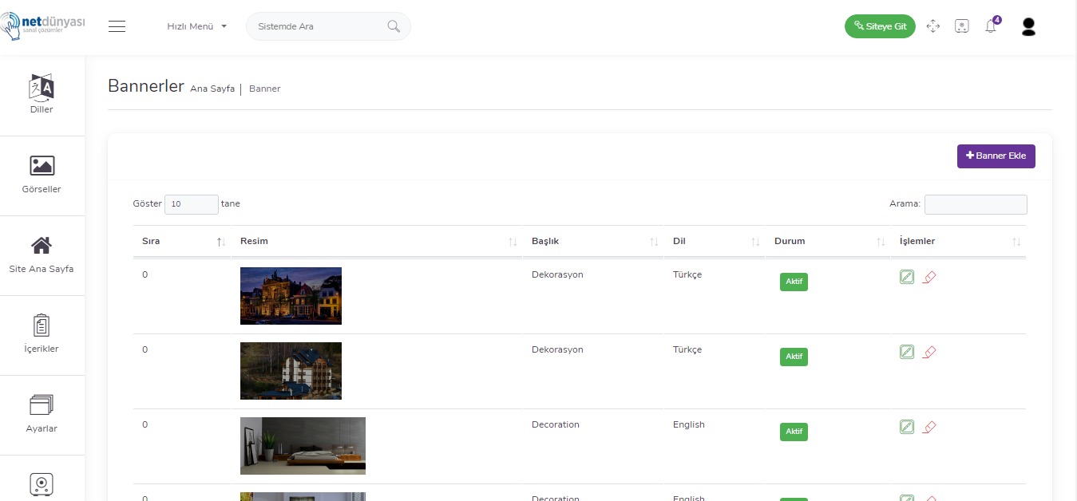Open the user profile avatar
The image size is (1077, 501).
tap(1028, 26)
